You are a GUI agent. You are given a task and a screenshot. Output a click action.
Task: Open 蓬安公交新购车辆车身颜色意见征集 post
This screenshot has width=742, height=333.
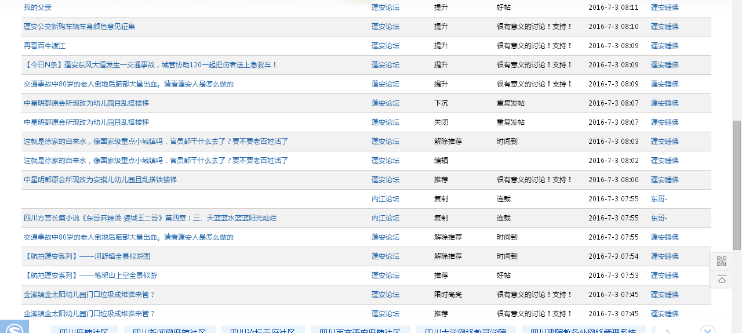click(x=79, y=27)
